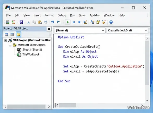Click the Break pause button in toolbar
Image resolution: width=153 pixels, height=113 pixels.
click(x=74, y=22)
